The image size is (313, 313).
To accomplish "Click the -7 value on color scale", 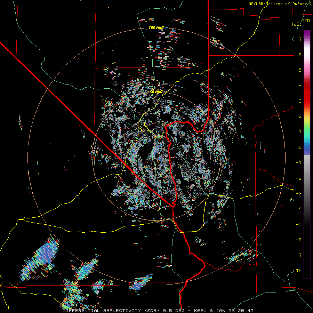I will click(x=299, y=255).
